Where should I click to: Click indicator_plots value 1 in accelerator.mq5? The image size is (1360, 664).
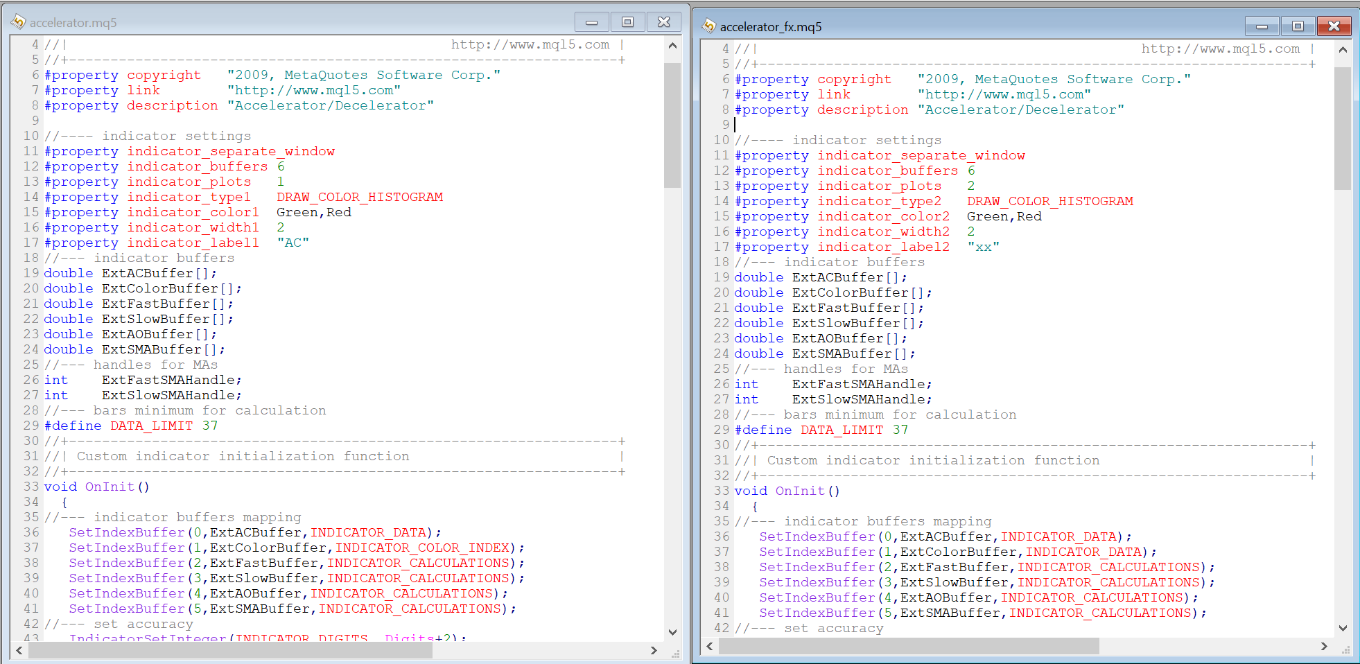click(x=281, y=182)
